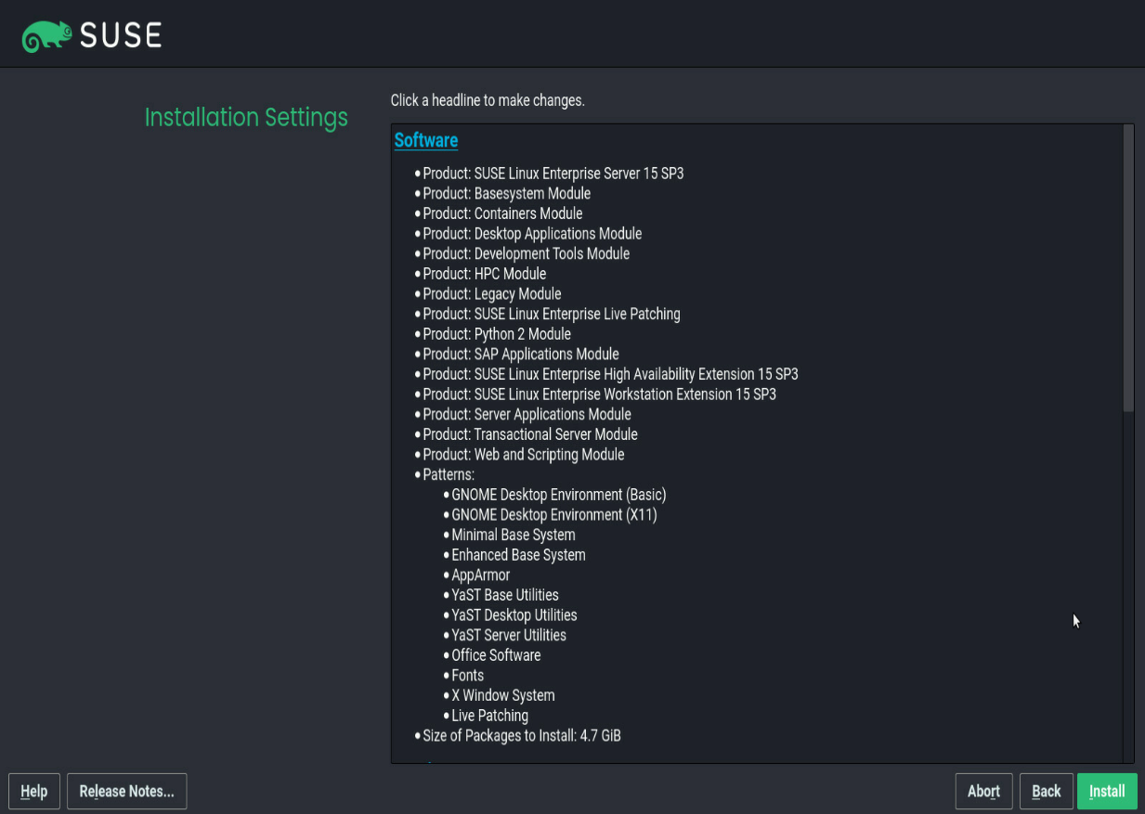Abort the installation
1145x814 pixels.
pos(984,791)
